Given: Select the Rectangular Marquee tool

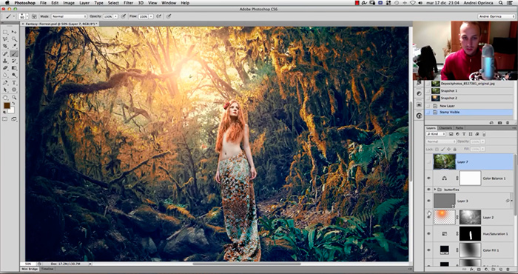Looking at the screenshot, I should (6, 32).
